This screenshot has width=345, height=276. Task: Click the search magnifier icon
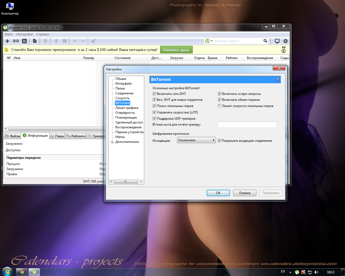[x=265, y=41]
